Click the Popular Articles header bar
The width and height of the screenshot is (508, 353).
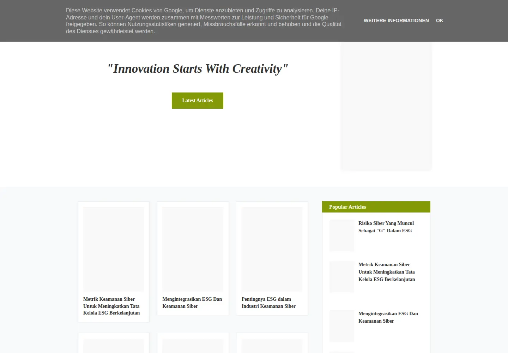(376, 207)
